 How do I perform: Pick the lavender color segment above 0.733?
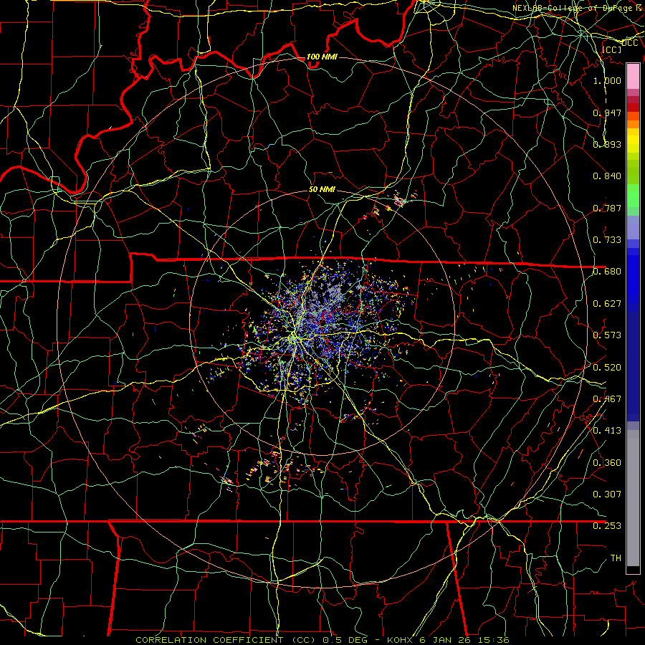[x=633, y=227]
